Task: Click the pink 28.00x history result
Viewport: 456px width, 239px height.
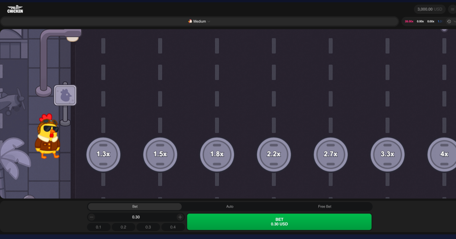Action: pos(409,22)
